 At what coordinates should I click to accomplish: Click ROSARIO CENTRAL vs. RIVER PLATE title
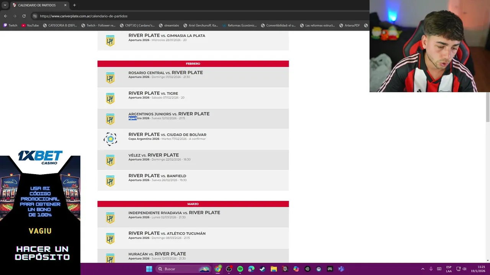pyautogui.click(x=165, y=73)
